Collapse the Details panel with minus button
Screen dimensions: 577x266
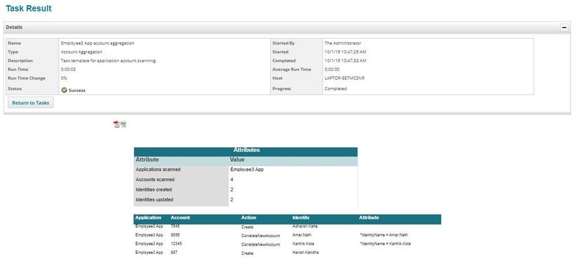[x=564, y=28]
